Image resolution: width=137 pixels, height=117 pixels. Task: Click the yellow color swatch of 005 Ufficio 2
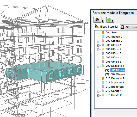point(103,49)
